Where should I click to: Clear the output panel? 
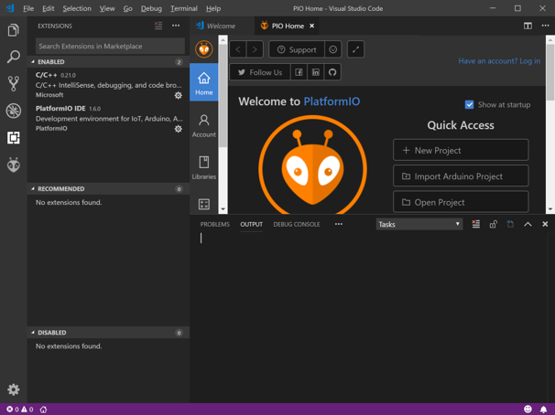475,224
